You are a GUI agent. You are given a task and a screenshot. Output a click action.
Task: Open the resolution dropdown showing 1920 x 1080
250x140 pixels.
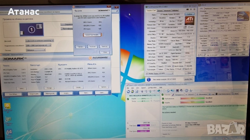point(38,45)
